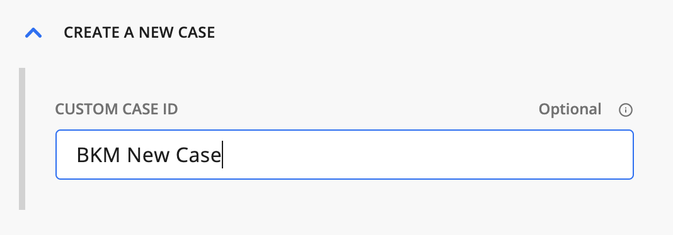This screenshot has height=235, width=673.
Task: Click the word NEW in section heading
Action: click(155, 33)
